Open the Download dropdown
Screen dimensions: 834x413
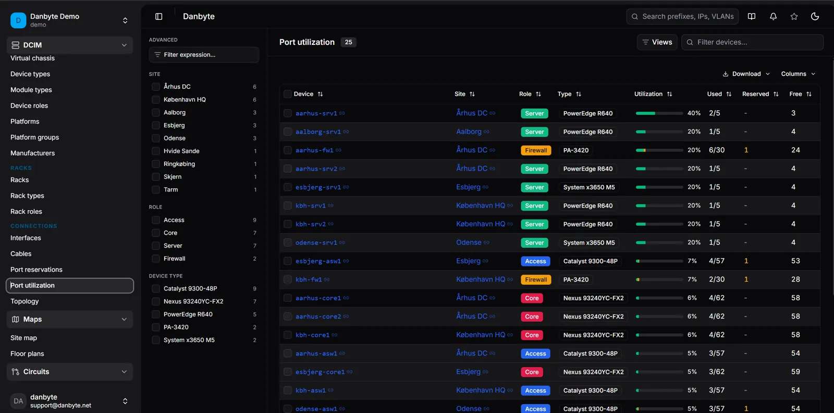click(x=746, y=74)
